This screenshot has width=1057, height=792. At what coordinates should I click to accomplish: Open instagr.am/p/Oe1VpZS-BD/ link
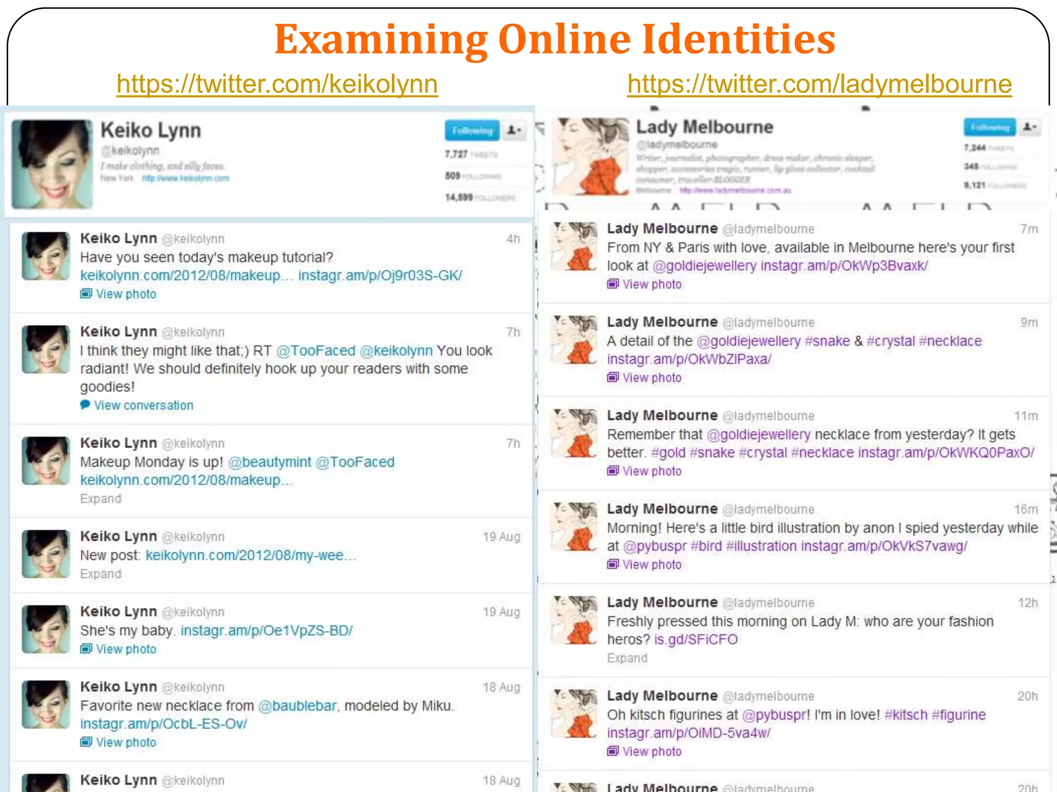pos(267,631)
